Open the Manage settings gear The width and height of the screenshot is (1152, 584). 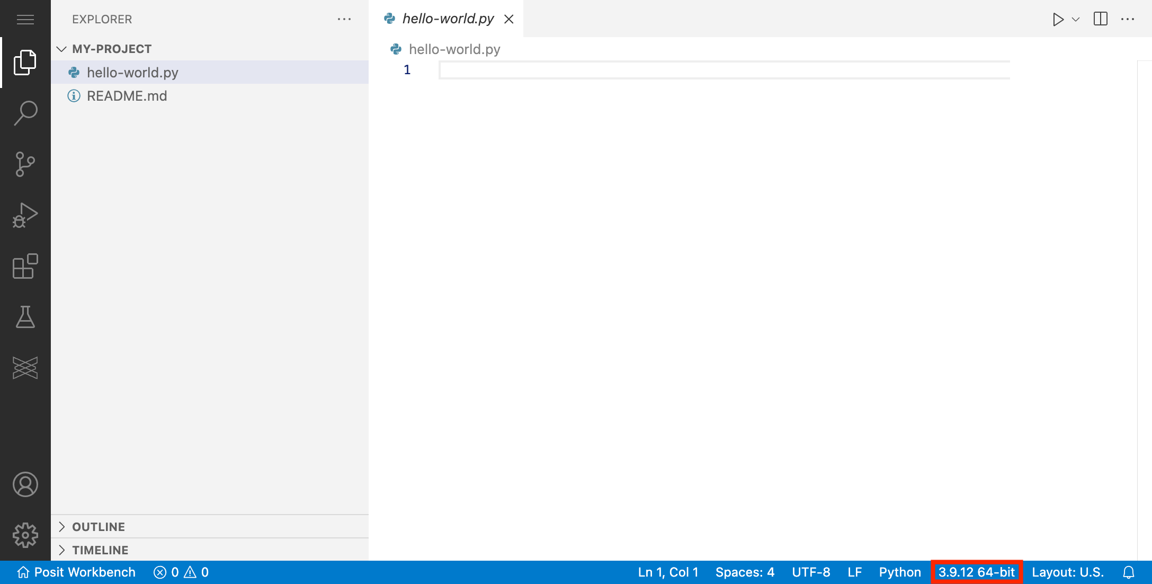point(25,535)
